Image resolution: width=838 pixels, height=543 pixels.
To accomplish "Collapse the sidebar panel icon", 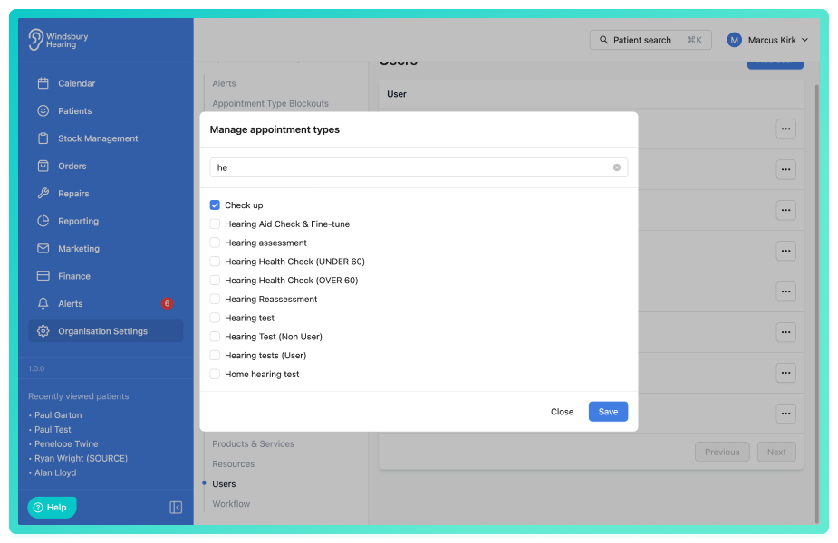I will (176, 507).
